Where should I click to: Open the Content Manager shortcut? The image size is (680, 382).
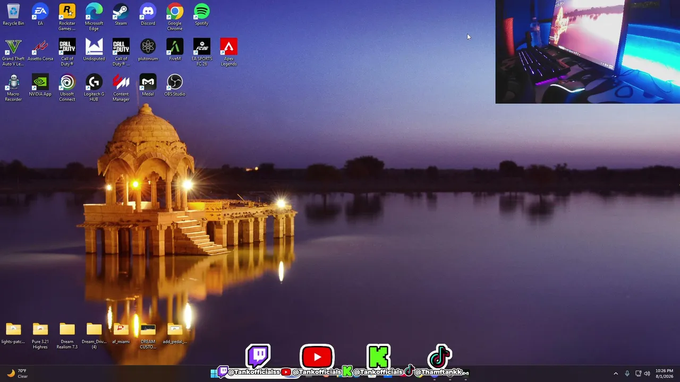pos(121,88)
